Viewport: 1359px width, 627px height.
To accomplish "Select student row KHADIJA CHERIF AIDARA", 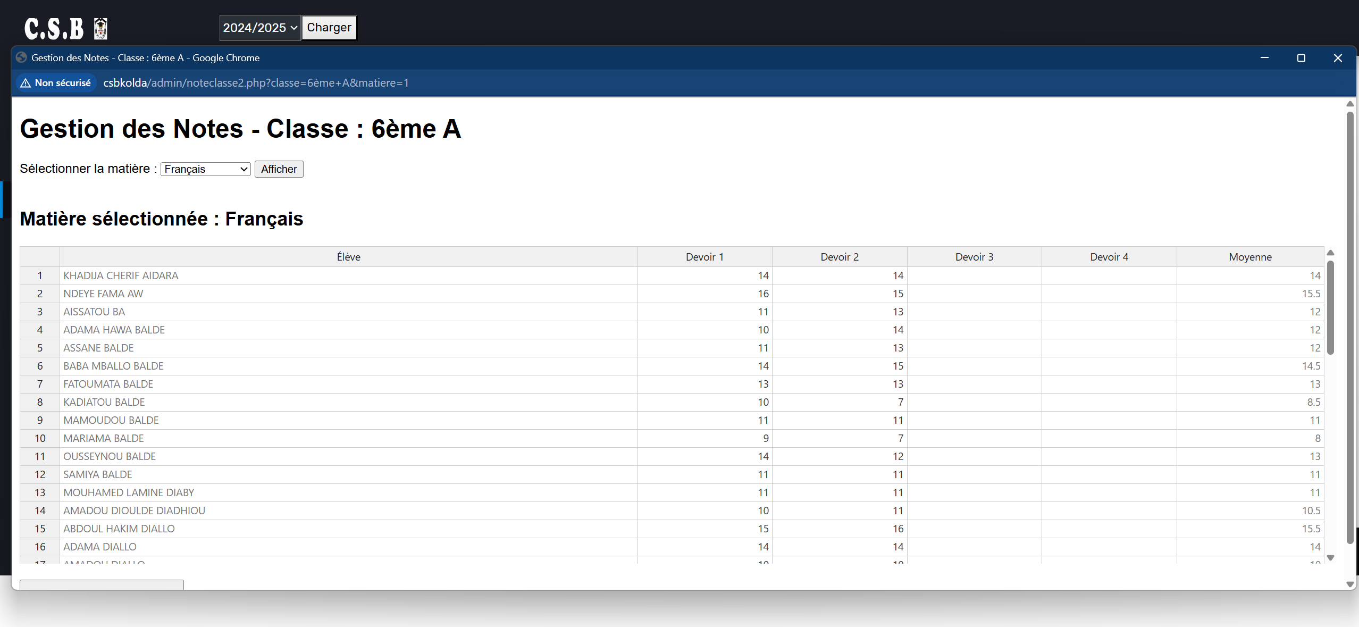I will click(x=121, y=275).
